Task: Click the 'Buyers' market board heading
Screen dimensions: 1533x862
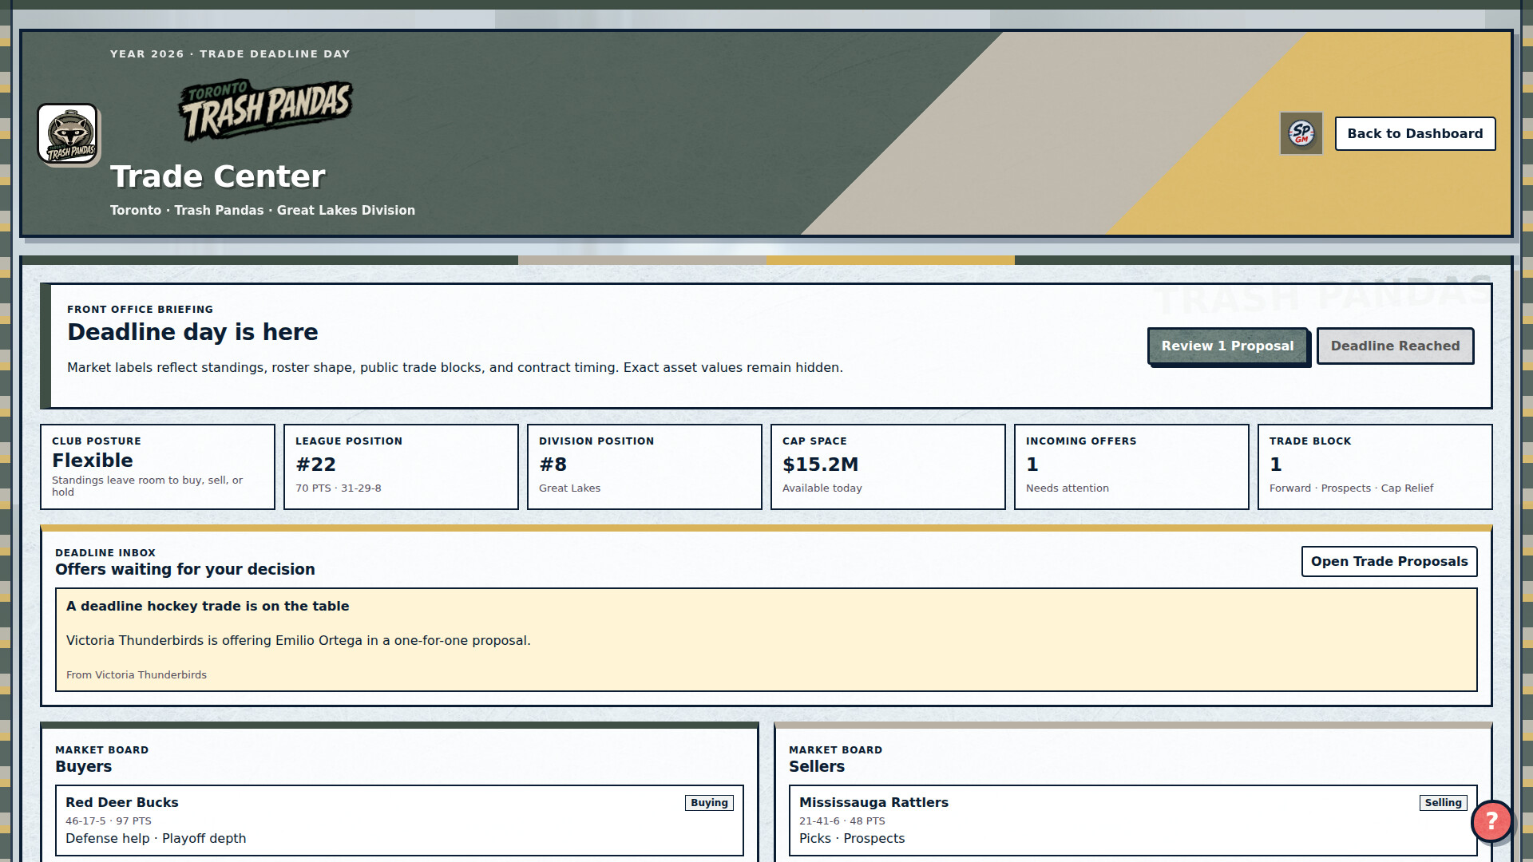Action: coord(84,767)
